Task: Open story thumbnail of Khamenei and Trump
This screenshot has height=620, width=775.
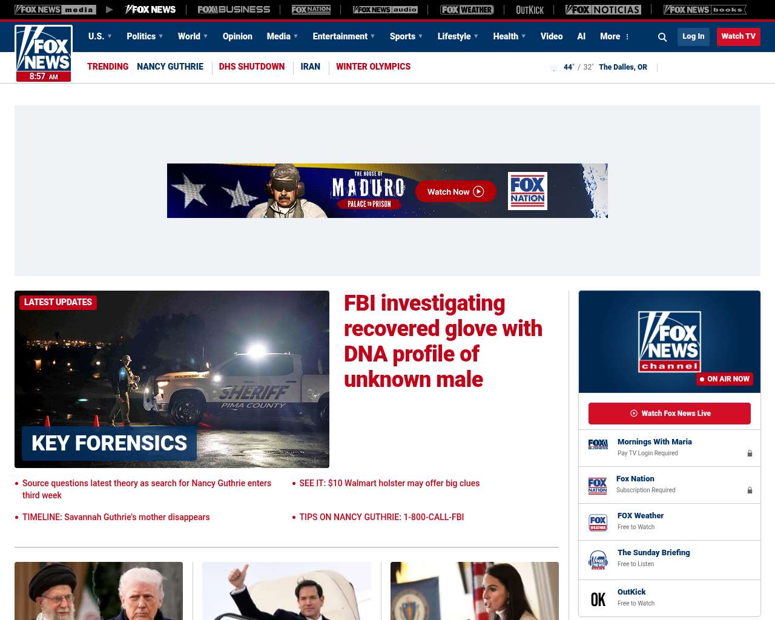Action: point(99,591)
